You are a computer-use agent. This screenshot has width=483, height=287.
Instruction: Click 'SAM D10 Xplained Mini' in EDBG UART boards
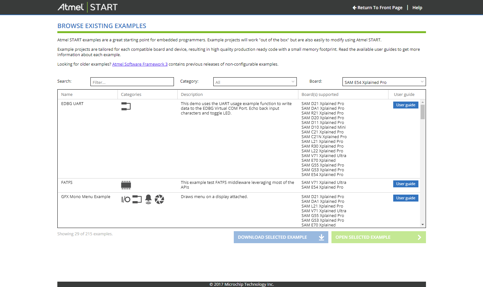point(324,127)
